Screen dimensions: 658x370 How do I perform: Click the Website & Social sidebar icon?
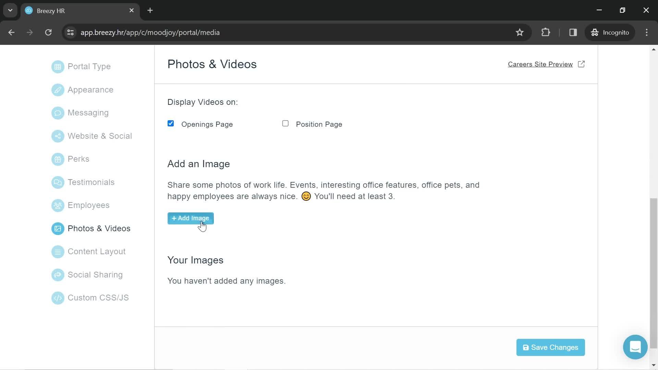point(57,136)
